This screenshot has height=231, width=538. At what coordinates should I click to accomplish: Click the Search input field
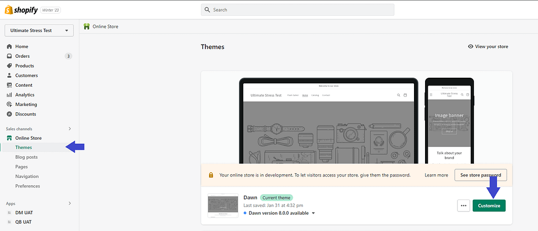coord(297,9)
